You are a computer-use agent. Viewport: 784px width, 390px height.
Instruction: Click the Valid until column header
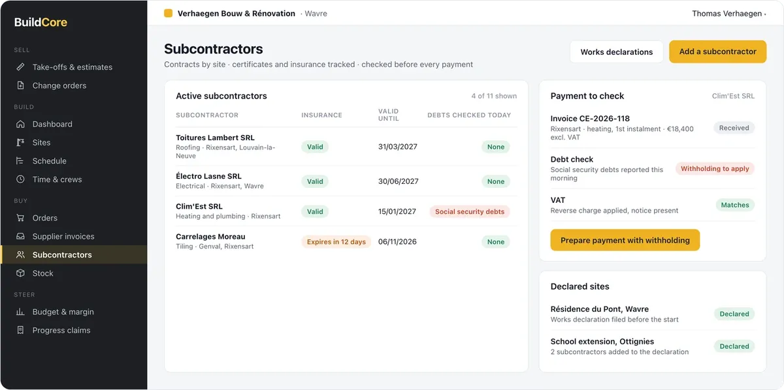click(x=388, y=115)
